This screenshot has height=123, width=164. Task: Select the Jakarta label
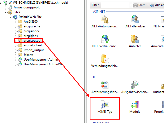[x=28, y=55]
